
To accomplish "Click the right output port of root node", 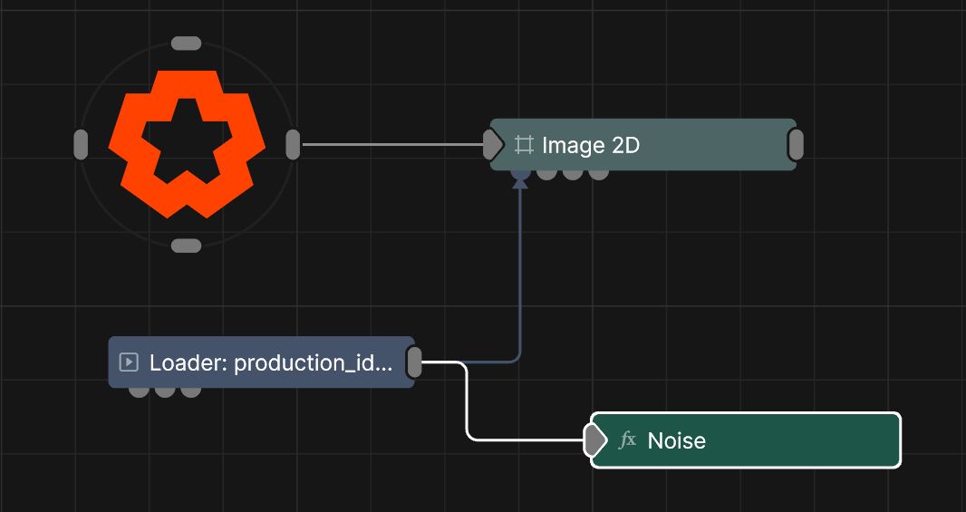I will (292, 144).
